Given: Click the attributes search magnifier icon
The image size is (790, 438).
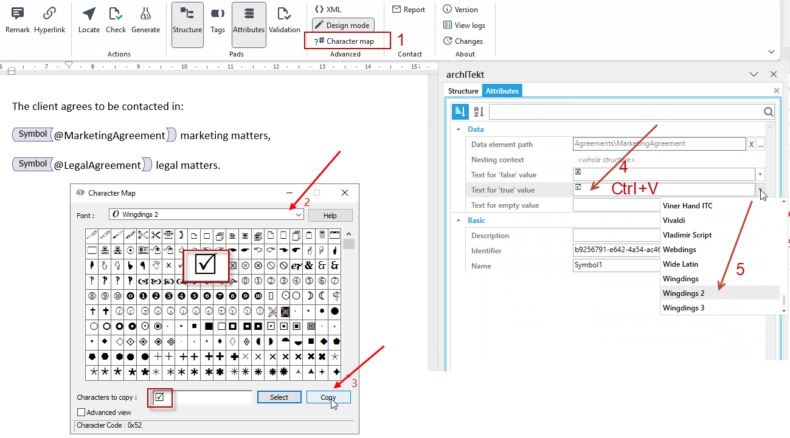Looking at the screenshot, I should click(769, 112).
